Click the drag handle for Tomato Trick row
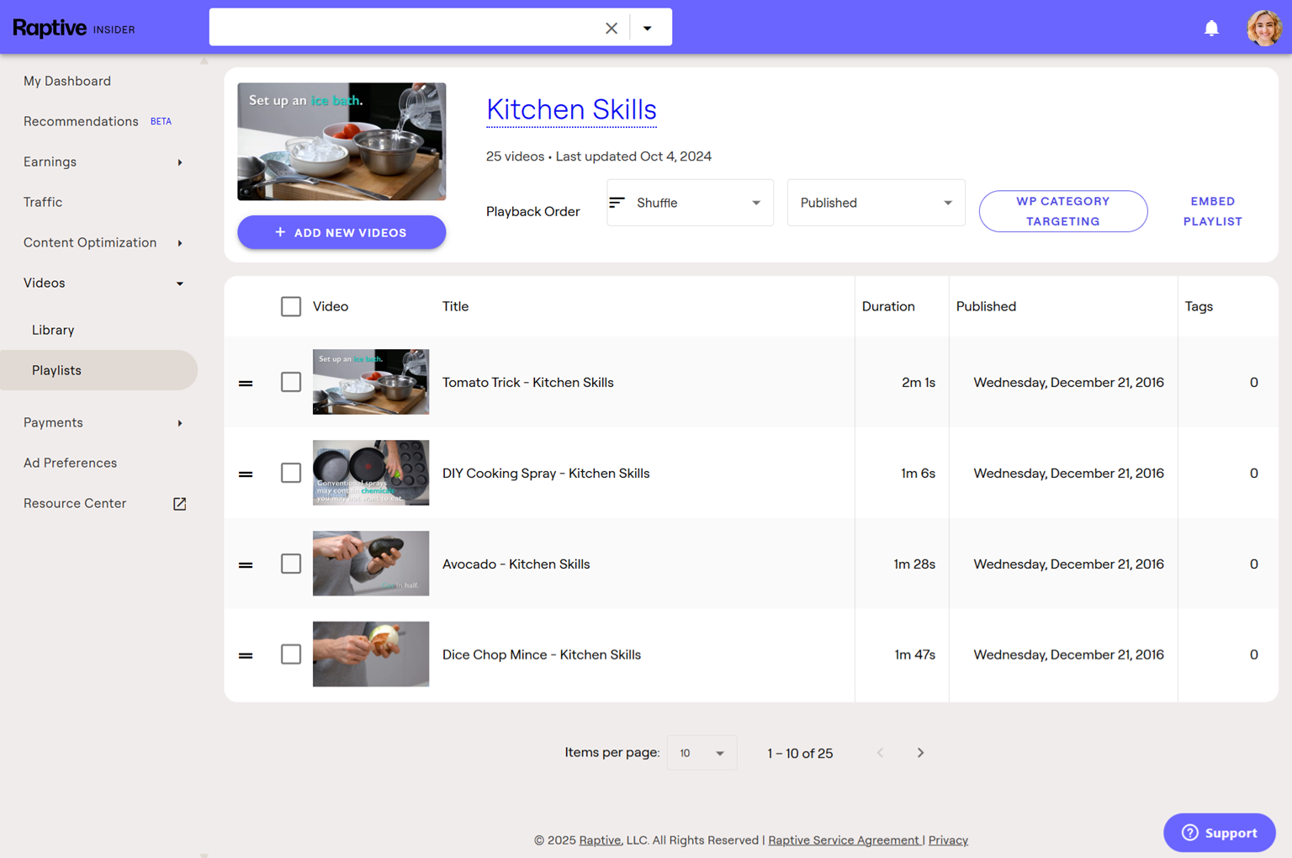The height and width of the screenshot is (858, 1292). click(246, 383)
